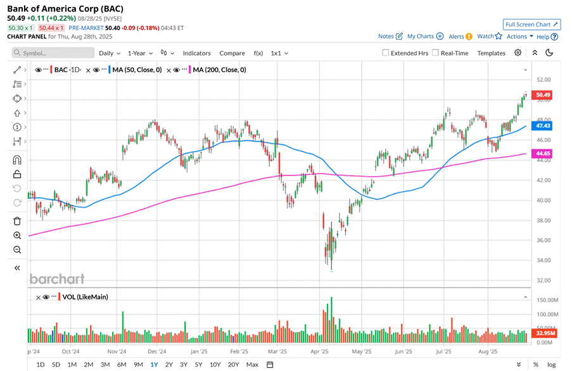Open chart settings gear

pyautogui.click(x=518, y=53)
